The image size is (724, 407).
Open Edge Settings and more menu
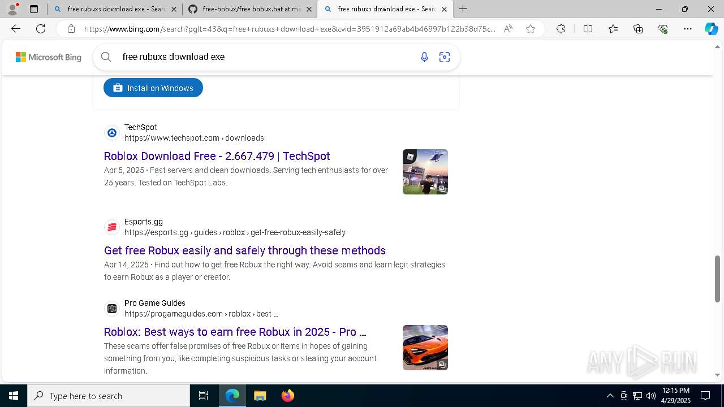[688, 29]
